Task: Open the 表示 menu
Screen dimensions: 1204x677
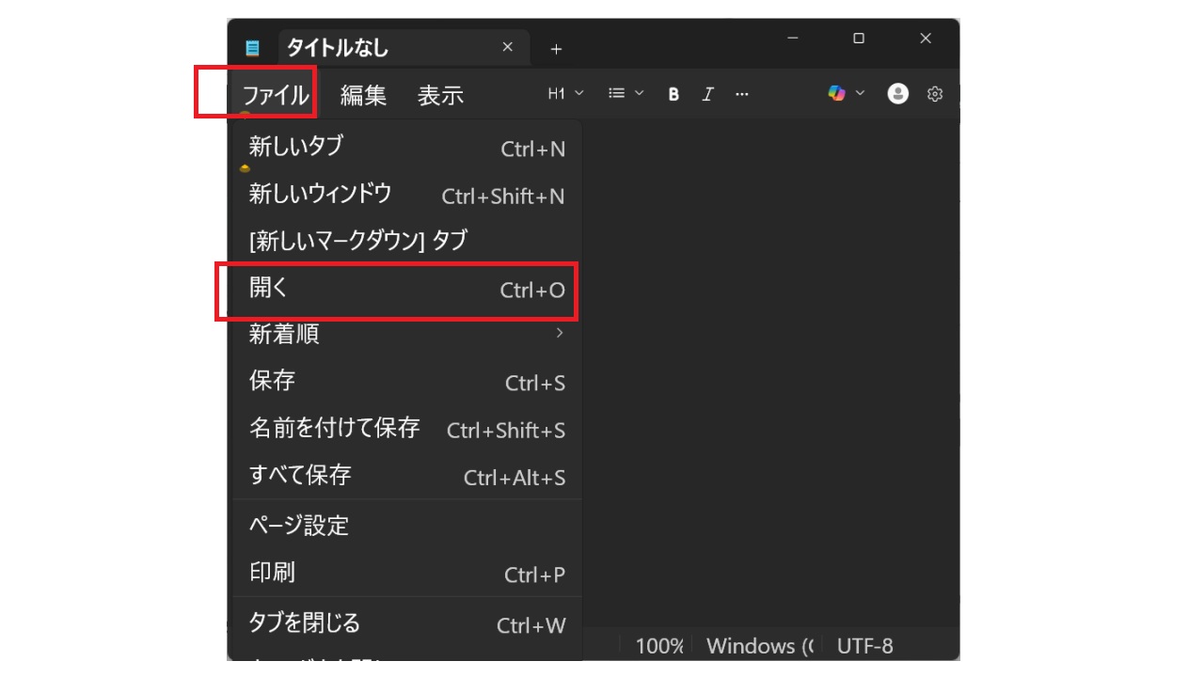Action: [440, 95]
